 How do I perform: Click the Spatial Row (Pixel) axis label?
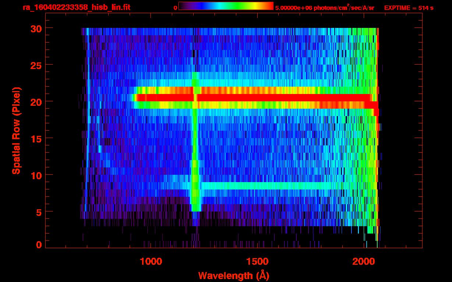pyautogui.click(x=17, y=131)
